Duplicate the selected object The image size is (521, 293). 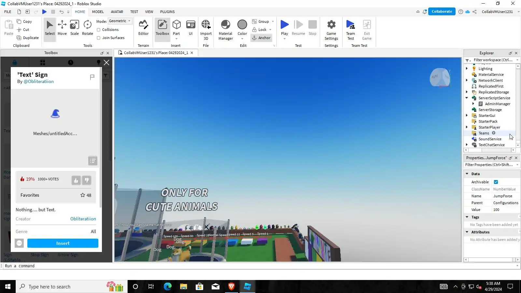click(x=28, y=38)
